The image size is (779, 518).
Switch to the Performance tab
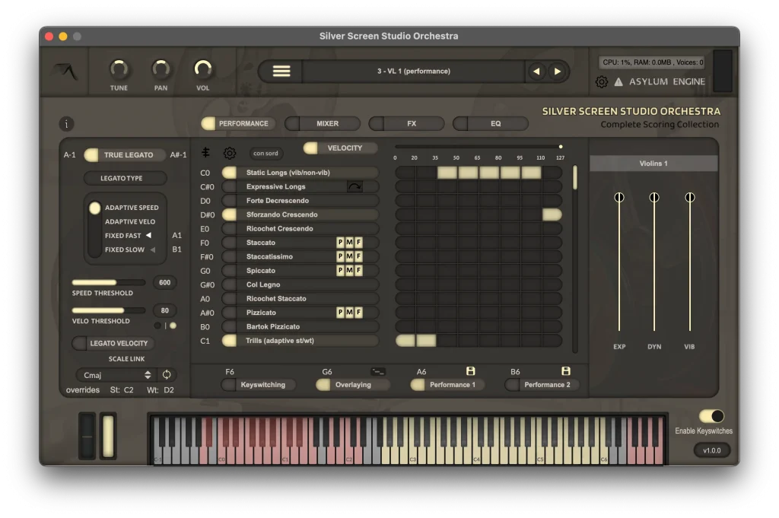pyautogui.click(x=238, y=124)
